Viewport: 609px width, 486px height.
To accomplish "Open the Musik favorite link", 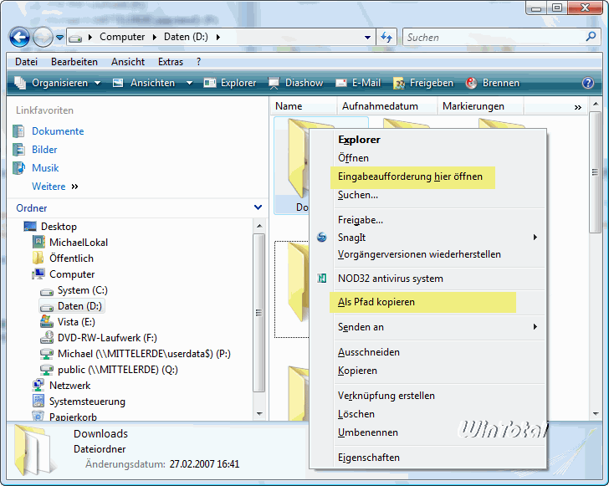I will (x=45, y=168).
